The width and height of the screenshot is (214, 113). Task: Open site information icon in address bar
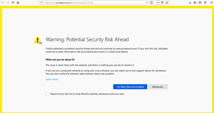[x=42, y=2]
